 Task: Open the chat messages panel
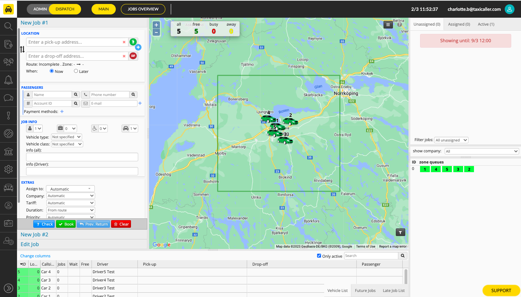coord(8,98)
